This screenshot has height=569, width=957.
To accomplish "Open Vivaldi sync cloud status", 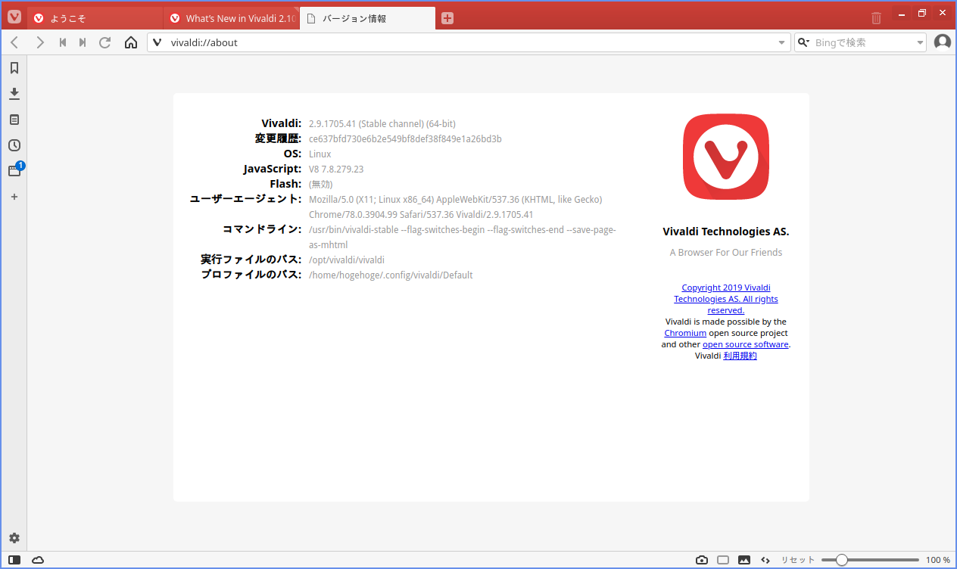I will coord(38,560).
